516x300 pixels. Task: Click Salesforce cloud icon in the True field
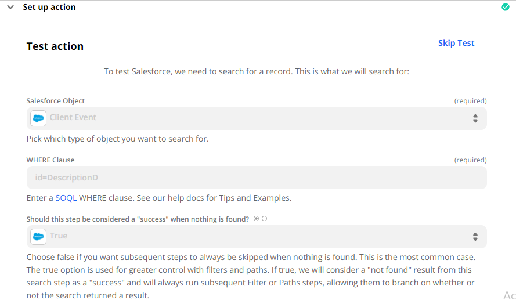coord(38,237)
